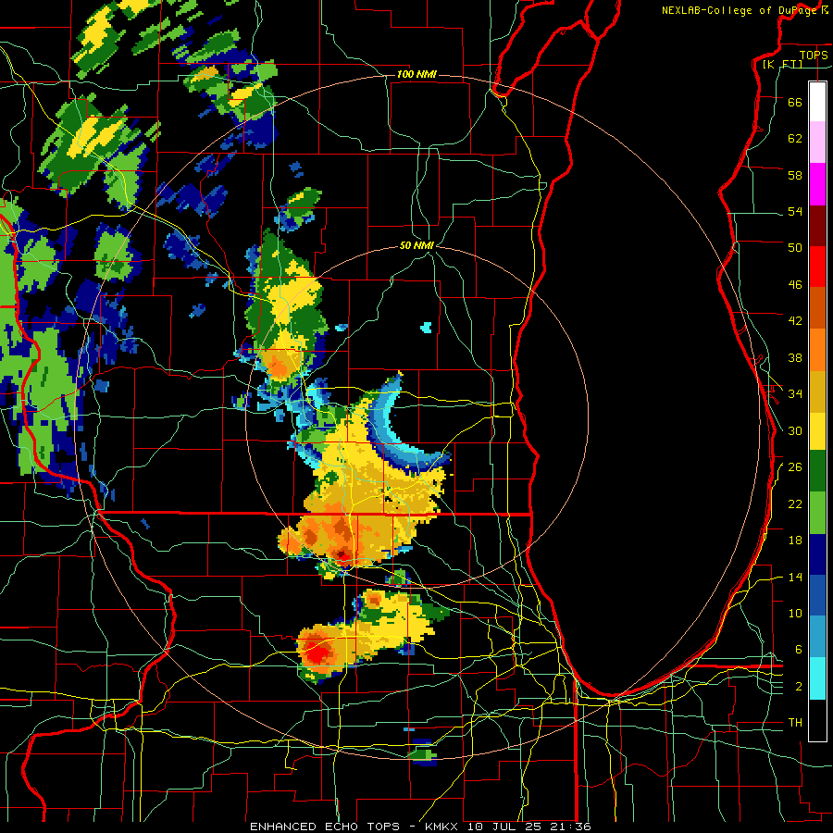Click the 66 legend value
This screenshot has width=833, height=833.
coord(795,102)
